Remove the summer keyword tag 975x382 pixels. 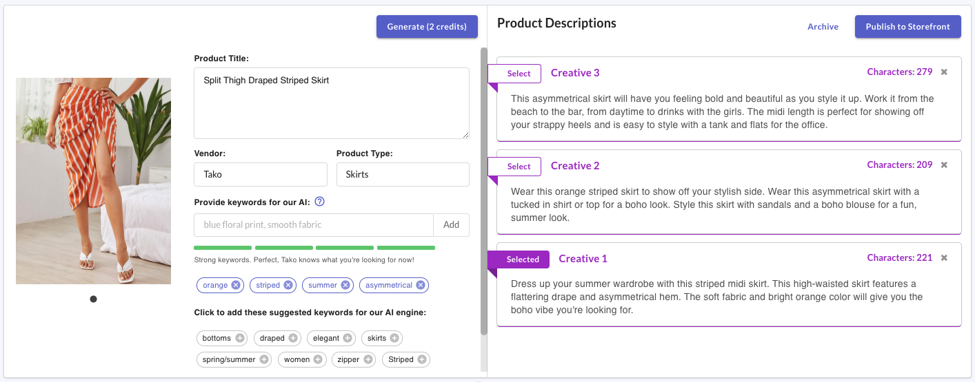coord(345,285)
